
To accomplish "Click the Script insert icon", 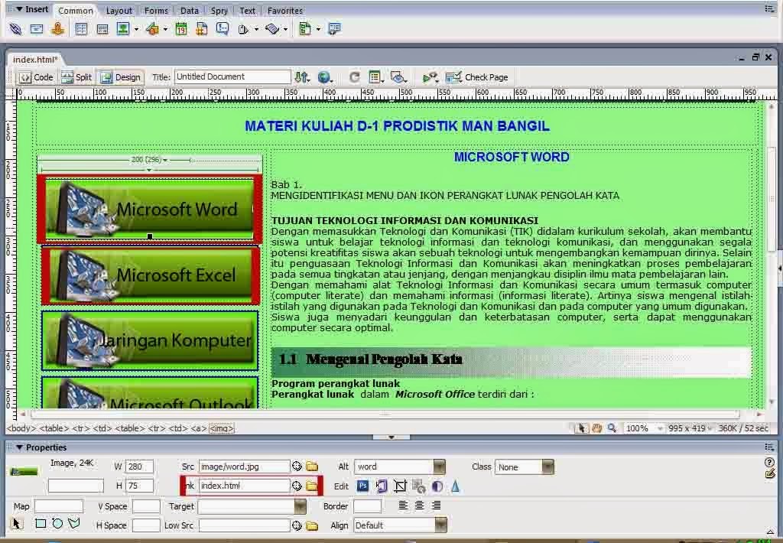I will pyautogui.click(x=272, y=29).
